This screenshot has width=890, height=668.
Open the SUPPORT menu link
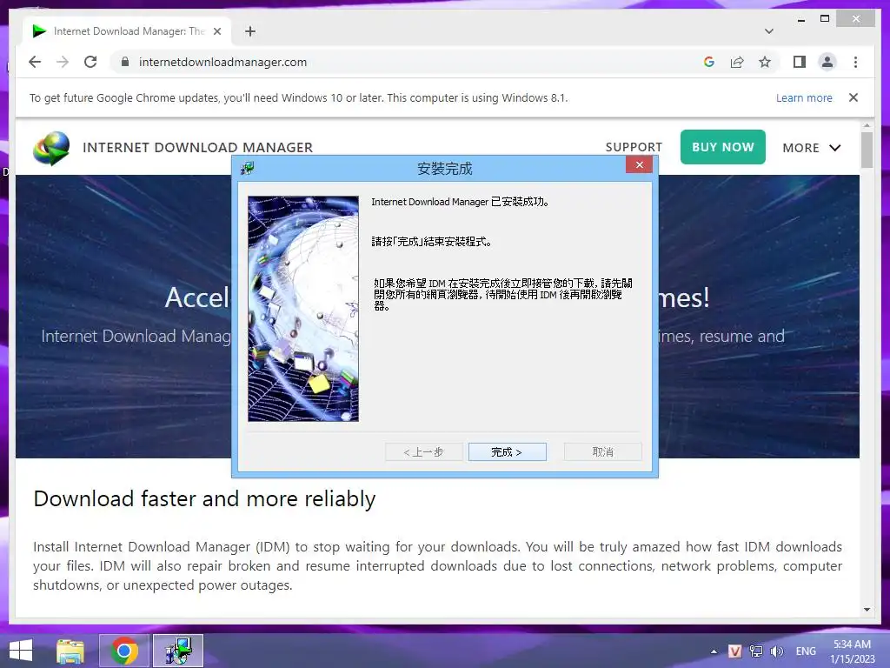(x=634, y=147)
